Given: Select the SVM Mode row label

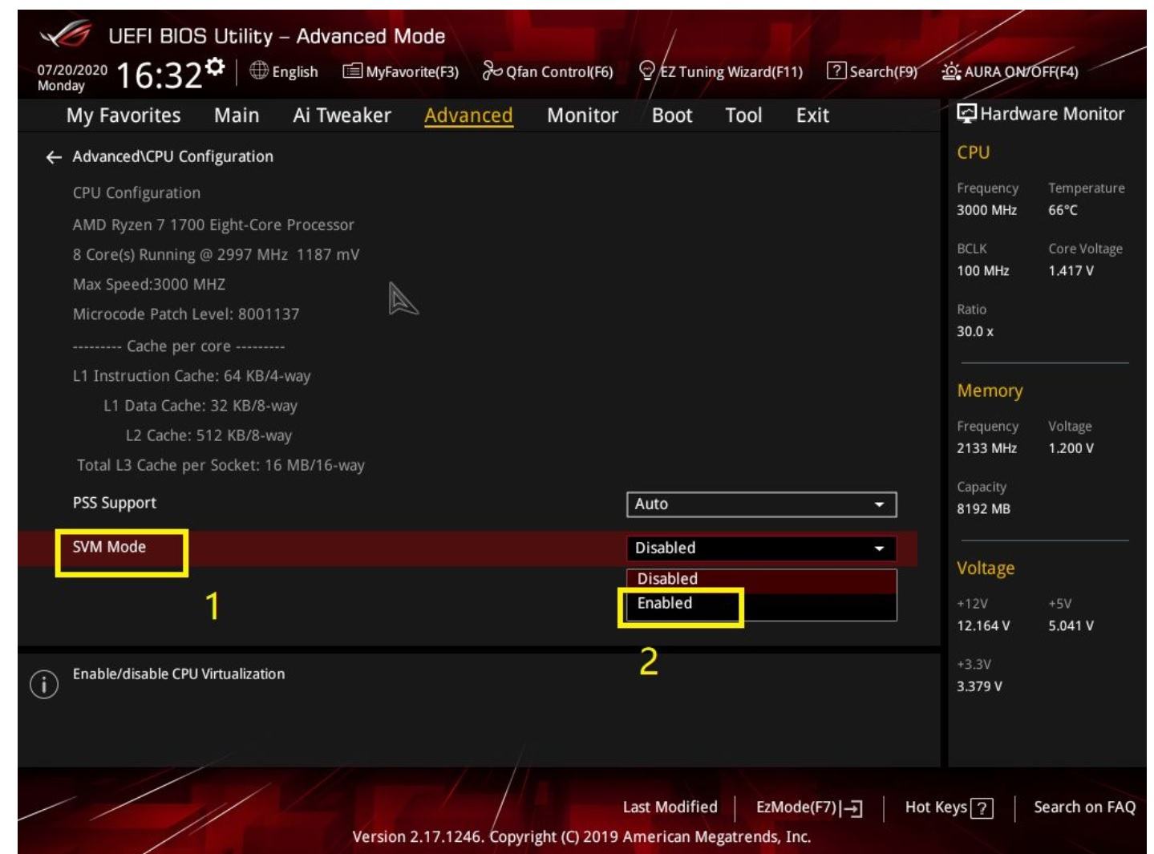Looking at the screenshot, I should [109, 547].
